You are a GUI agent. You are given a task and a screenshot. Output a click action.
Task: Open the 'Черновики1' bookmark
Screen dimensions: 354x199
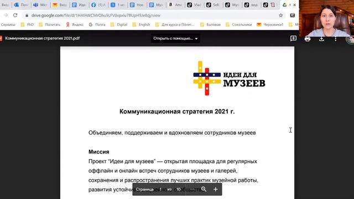[270, 24]
